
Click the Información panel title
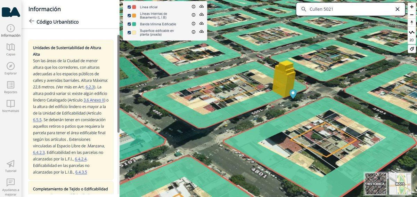[x=44, y=9]
